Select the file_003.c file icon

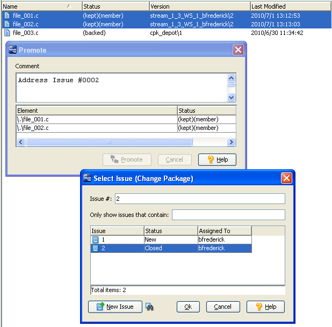(x=6, y=33)
